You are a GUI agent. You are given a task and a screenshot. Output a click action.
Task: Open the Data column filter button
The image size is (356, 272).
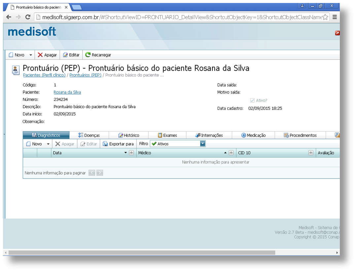coord(131,153)
